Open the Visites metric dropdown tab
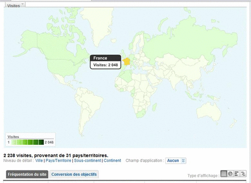 [15, 6]
